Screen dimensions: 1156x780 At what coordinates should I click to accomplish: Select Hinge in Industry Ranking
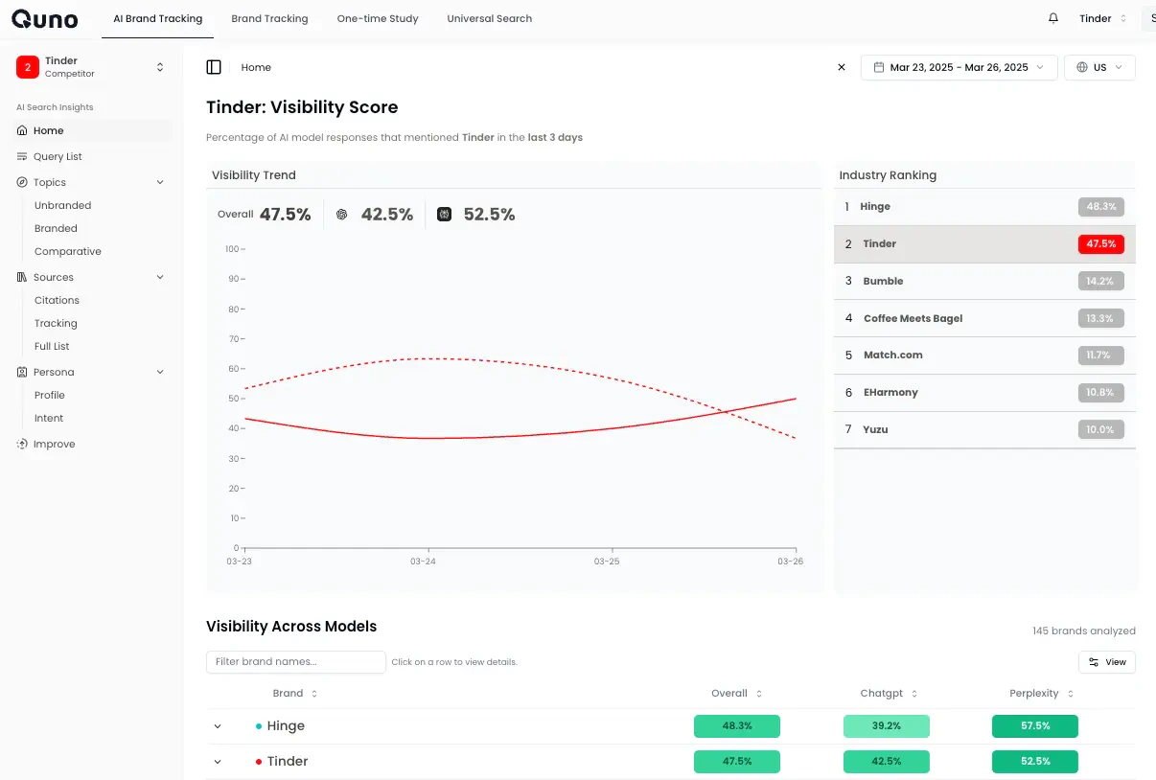point(984,206)
